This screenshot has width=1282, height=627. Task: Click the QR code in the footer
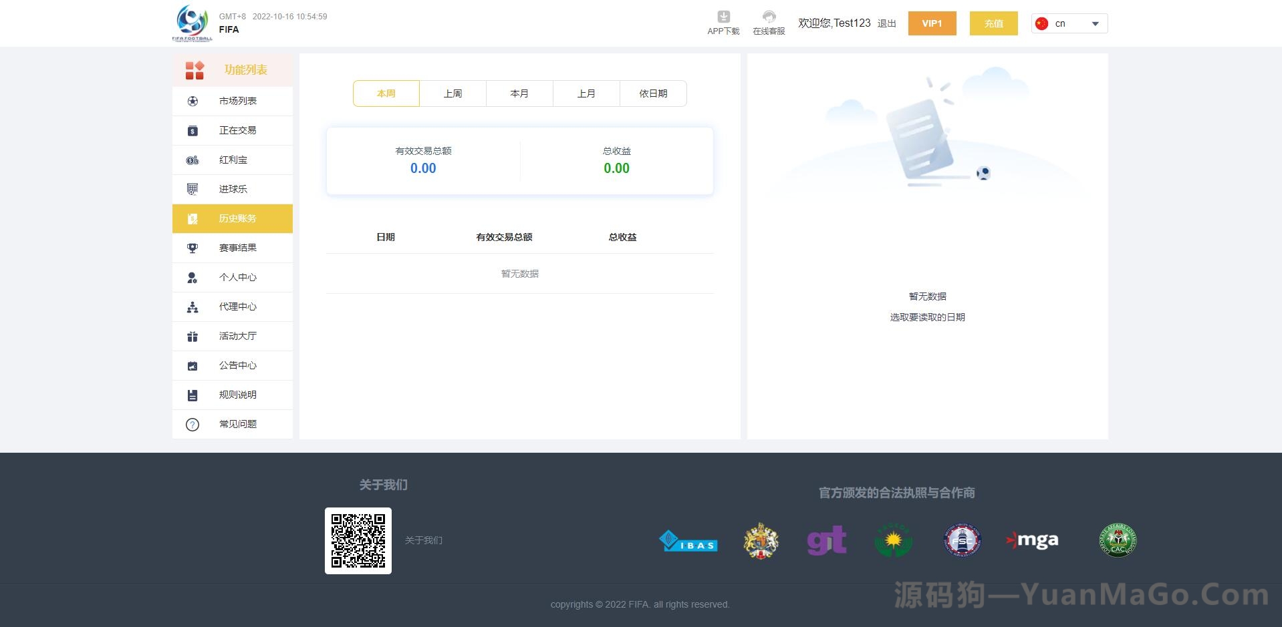(x=358, y=541)
